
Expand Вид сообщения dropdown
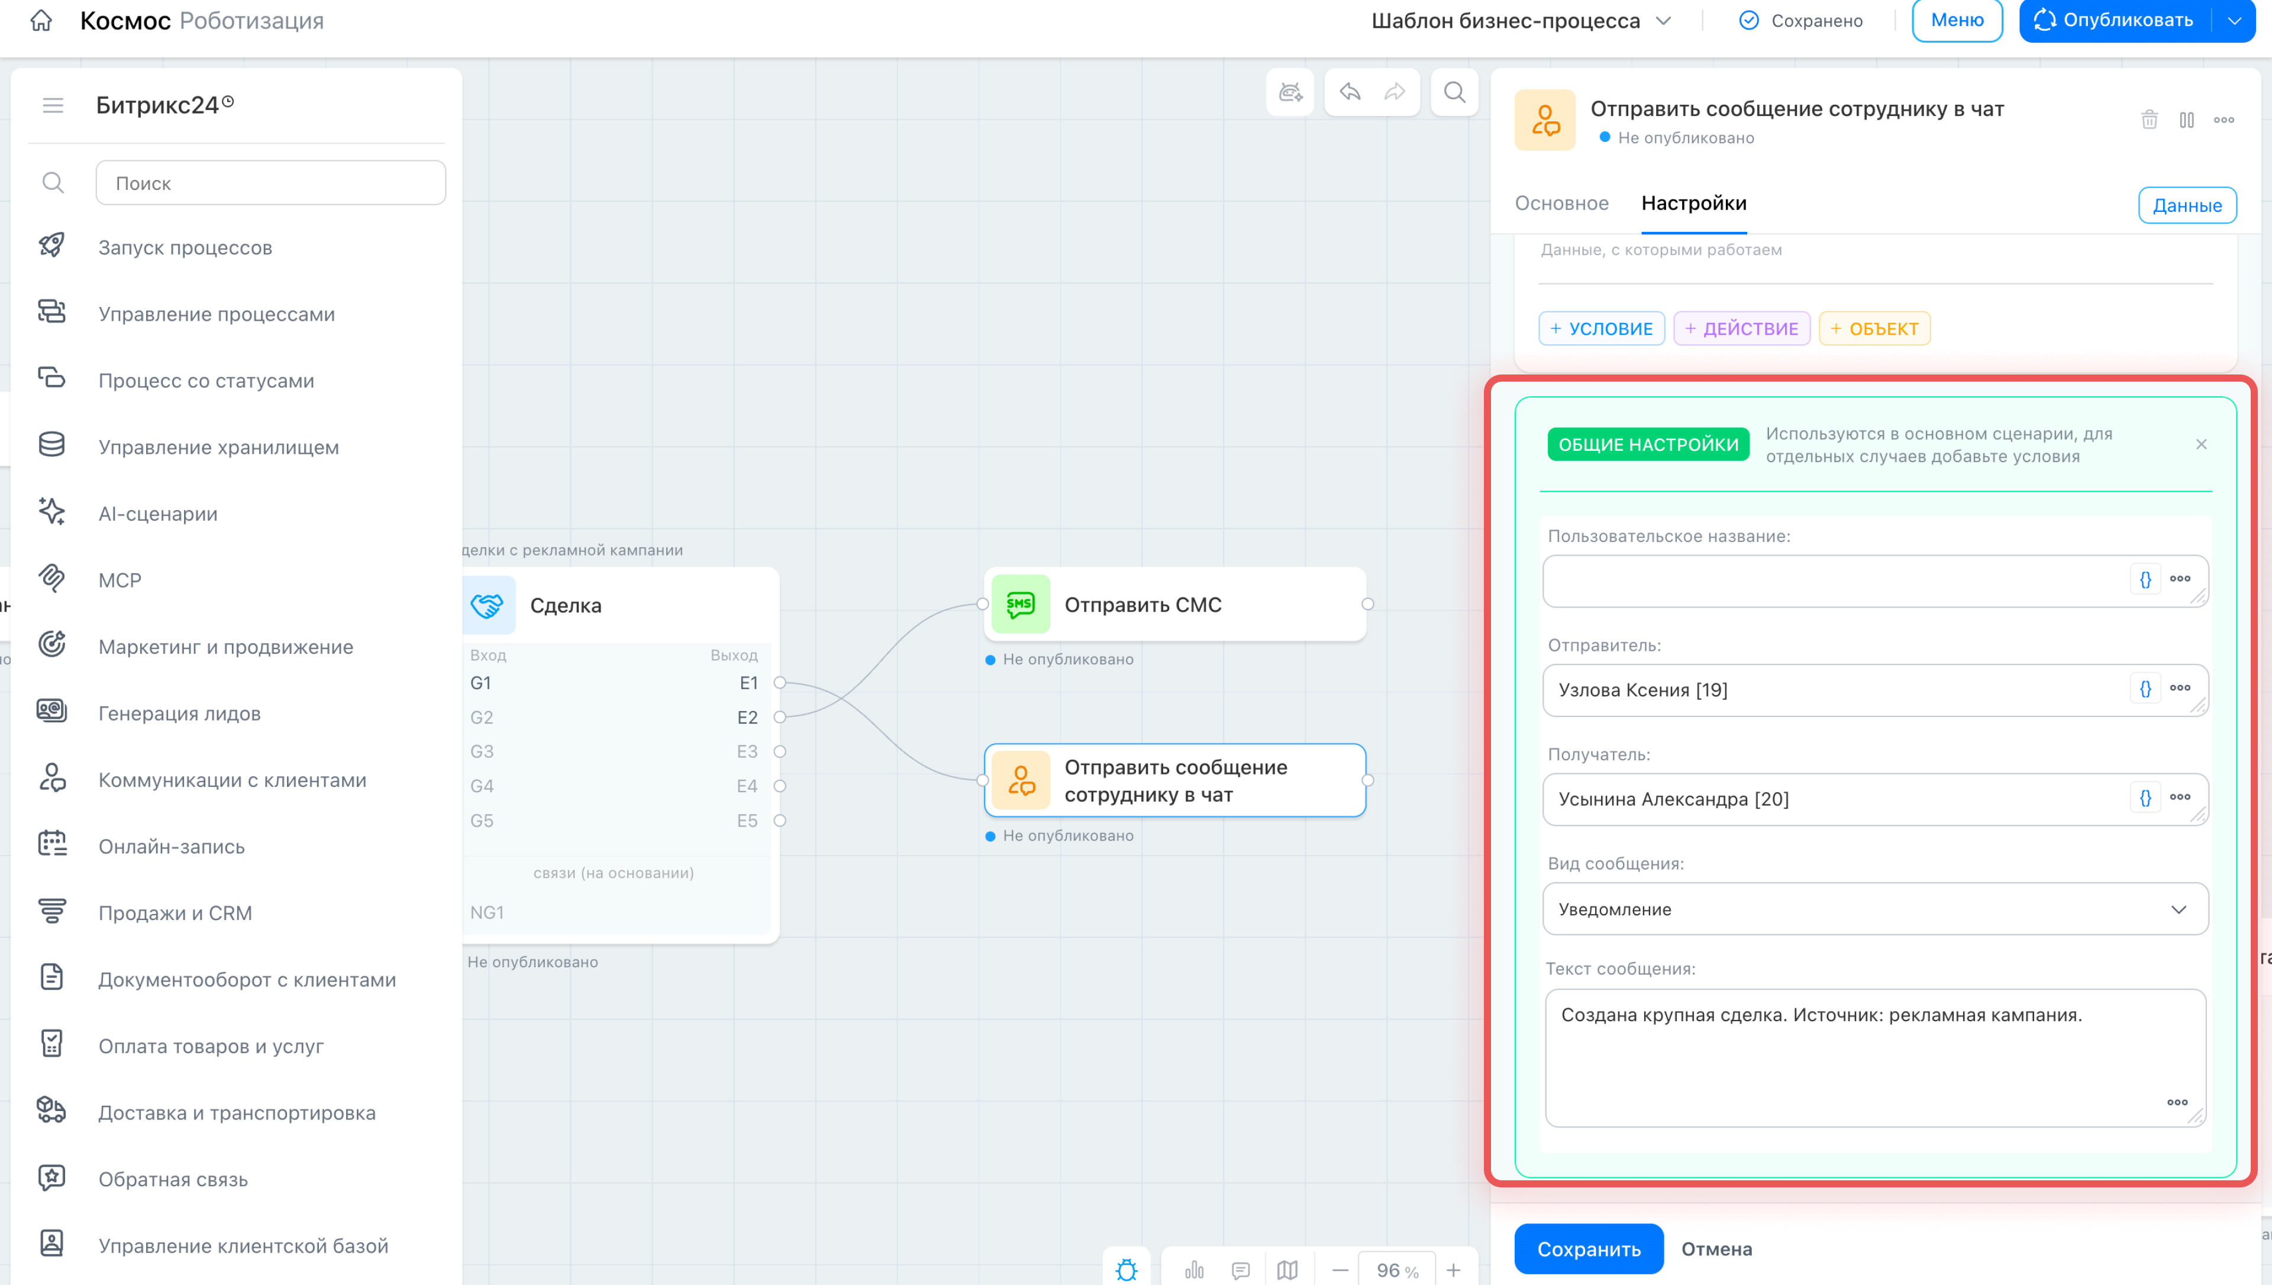coord(1875,909)
